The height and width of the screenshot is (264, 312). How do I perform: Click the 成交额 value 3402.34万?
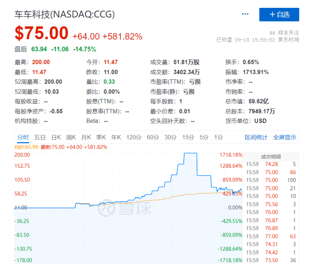point(186,72)
